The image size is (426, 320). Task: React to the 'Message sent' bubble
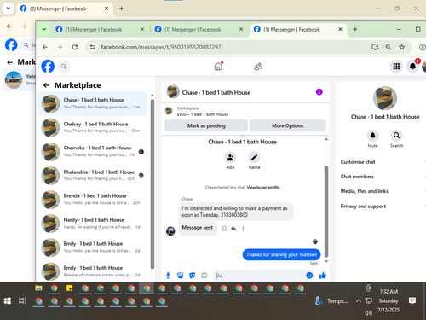224,229
